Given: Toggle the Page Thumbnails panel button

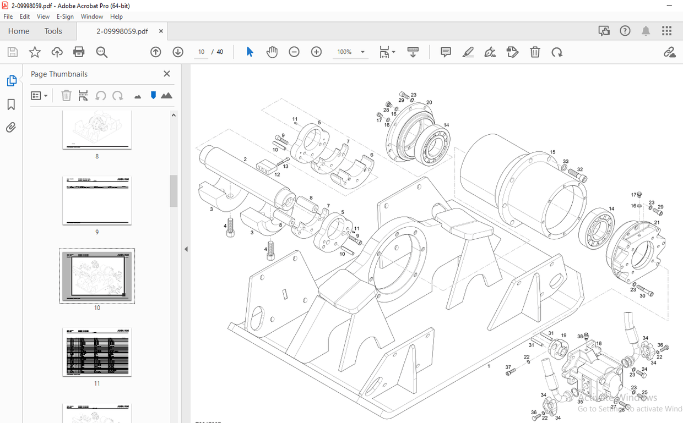Looking at the screenshot, I should tap(11, 81).
